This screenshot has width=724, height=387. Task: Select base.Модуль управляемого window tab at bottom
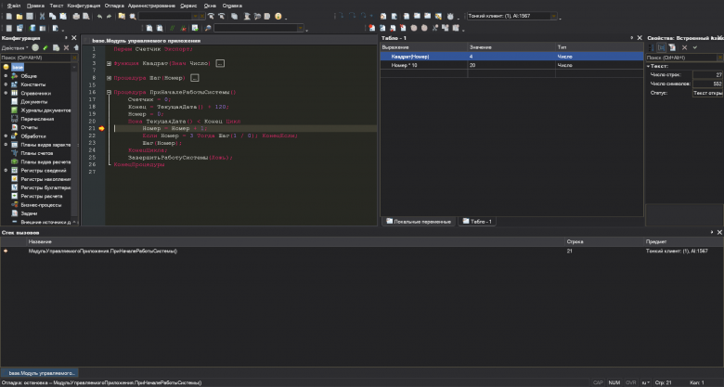click(x=39, y=373)
